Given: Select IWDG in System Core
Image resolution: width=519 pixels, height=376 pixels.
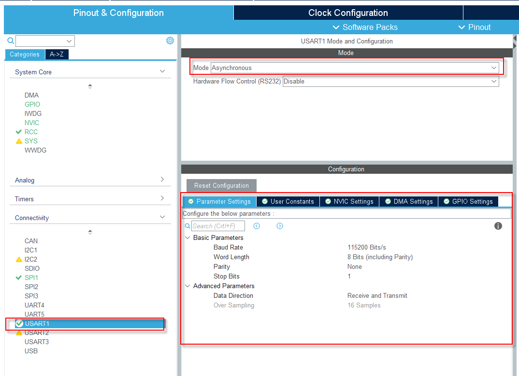Looking at the screenshot, I should (33, 113).
